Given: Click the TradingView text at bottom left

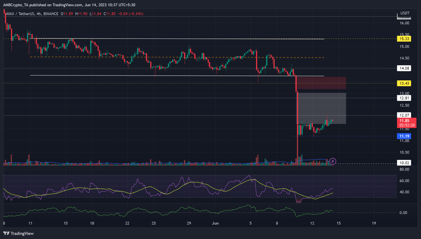Looking at the screenshot, I should tap(22, 233).
